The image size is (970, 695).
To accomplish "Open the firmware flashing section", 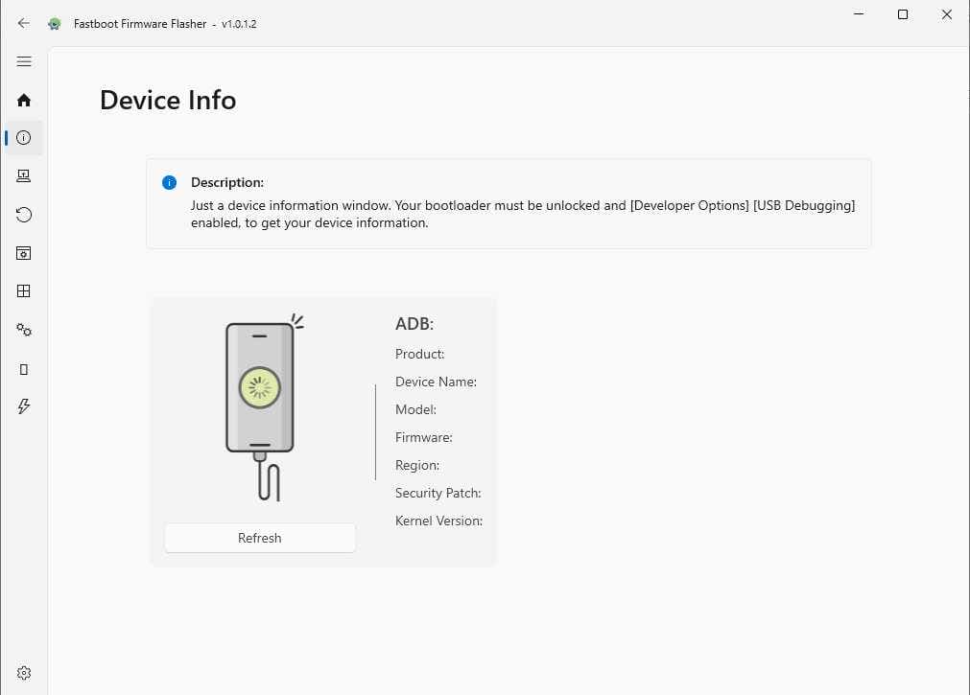I will pos(24,175).
